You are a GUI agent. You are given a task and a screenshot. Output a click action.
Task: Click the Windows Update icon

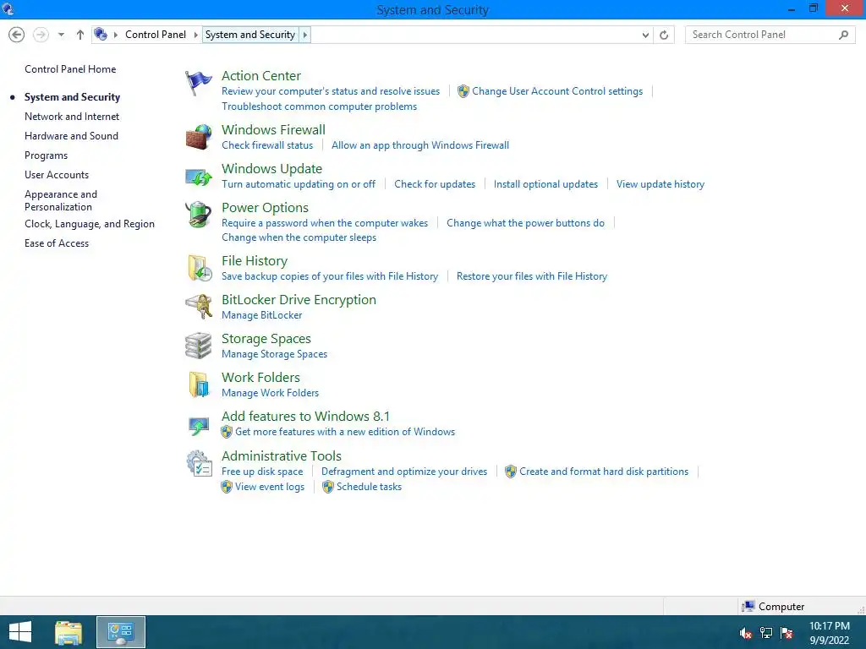[x=198, y=177]
